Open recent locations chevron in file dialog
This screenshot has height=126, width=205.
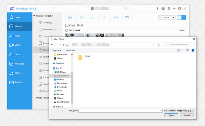pyautogui.click(x=60, y=45)
